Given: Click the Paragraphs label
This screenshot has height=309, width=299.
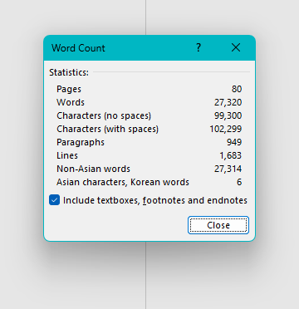Looking at the screenshot, I should click(x=81, y=142).
